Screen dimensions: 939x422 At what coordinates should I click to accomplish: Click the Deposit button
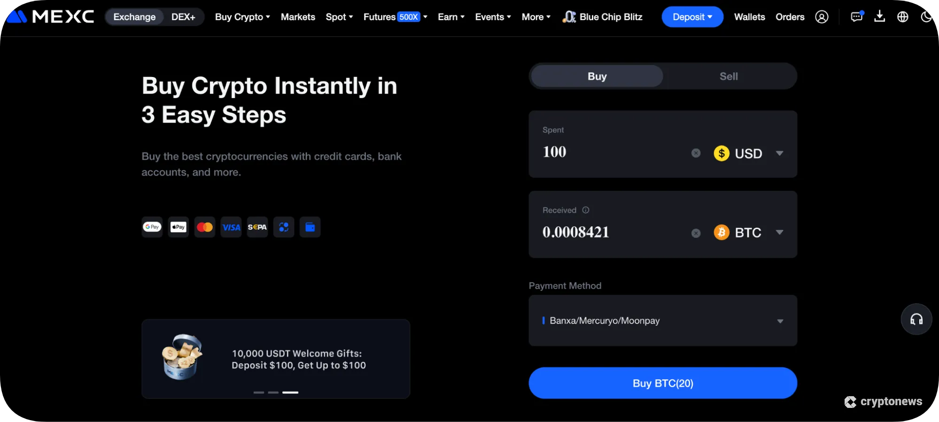coord(692,16)
